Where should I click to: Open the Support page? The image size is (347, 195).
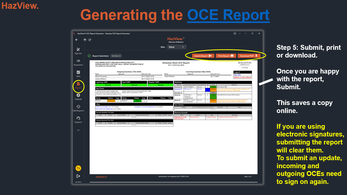tap(78, 119)
